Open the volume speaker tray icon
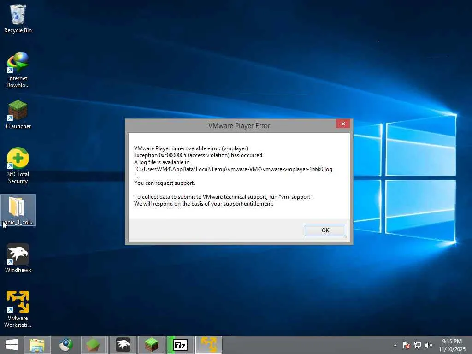 429,345
